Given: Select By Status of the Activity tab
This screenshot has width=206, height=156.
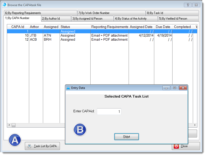Looking at the screenshot, I should pyautogui.click(x=135, y=19).
